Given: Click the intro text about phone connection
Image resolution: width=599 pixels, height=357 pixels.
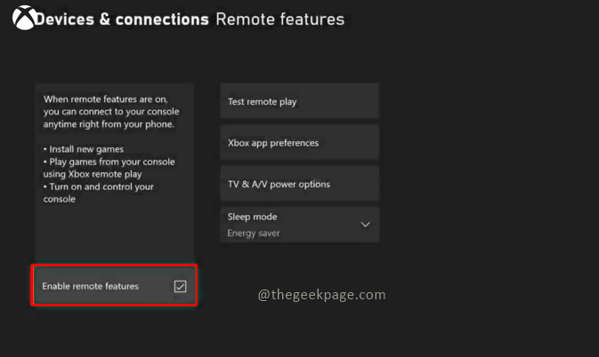Looking at the screenshot, I should [111, 112].
